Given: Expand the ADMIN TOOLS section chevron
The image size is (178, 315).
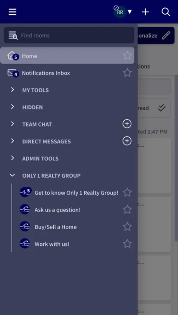Looking at the screenshot, I should click(x=13, y=158).
